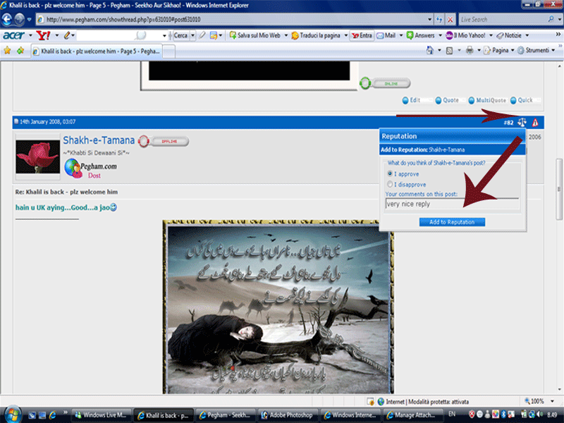Switch to Adobe Photoshop in the taskbar
The width and height of the screenshot is (564, 423).
point(287,415)
